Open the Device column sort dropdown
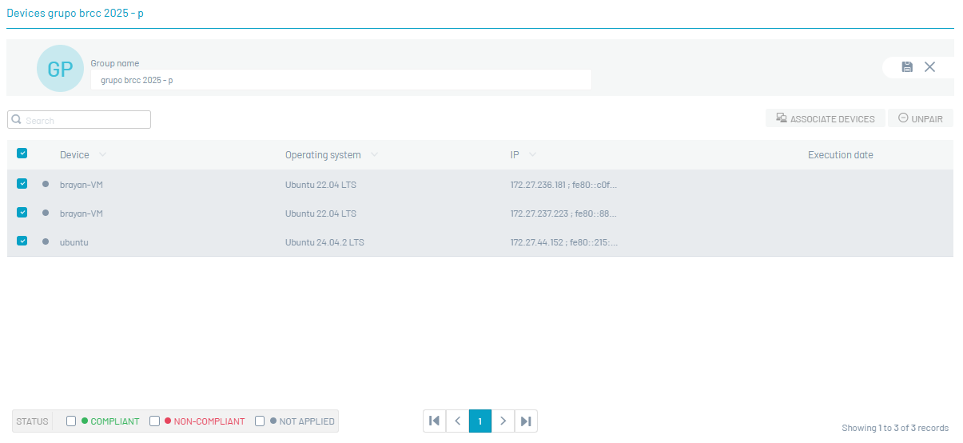This screenshot has height=443, width=963. click(x=102, y=155)
